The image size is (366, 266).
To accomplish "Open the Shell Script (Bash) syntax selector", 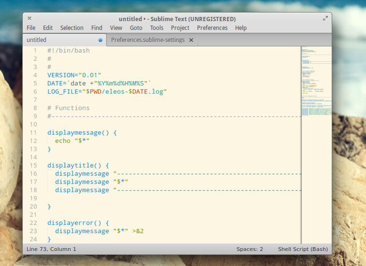I will tap(303, 249).
